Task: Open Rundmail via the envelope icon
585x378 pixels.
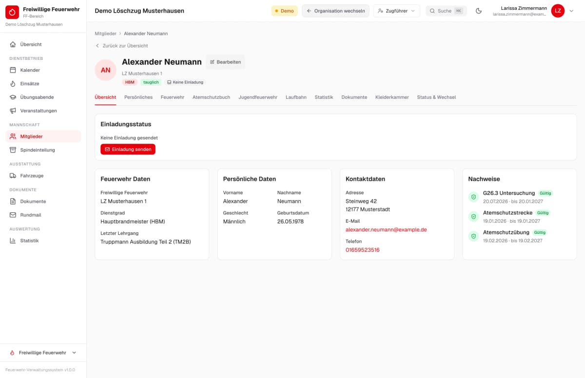Action: click(13, 215)
